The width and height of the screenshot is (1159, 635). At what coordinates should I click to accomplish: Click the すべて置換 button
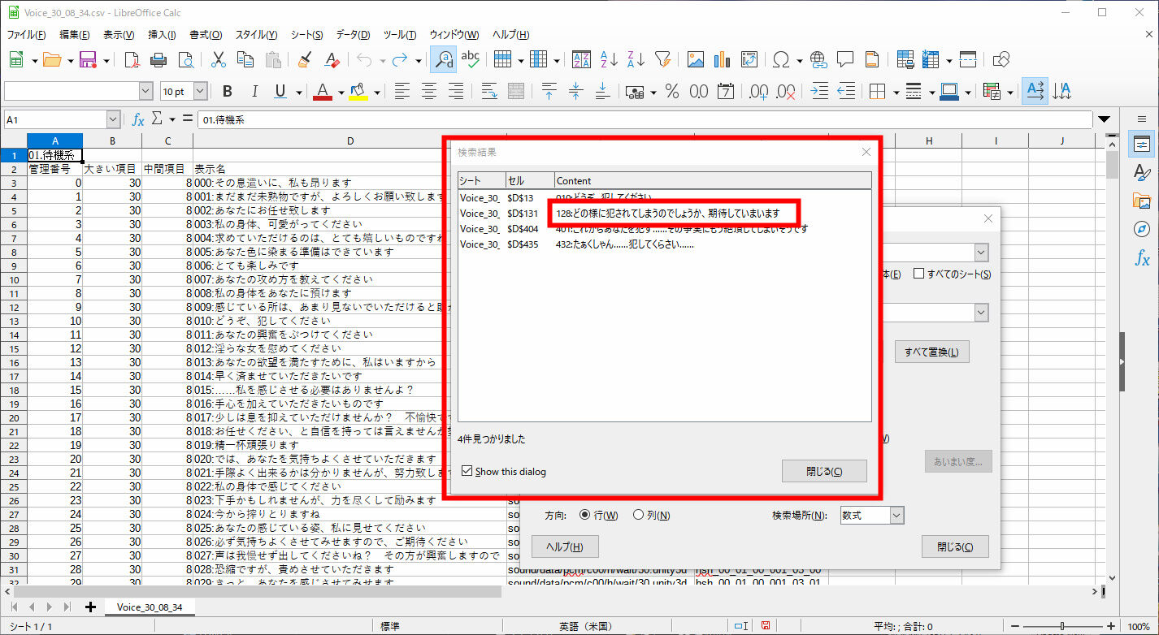pyautogui.click(x=931, y=351)
